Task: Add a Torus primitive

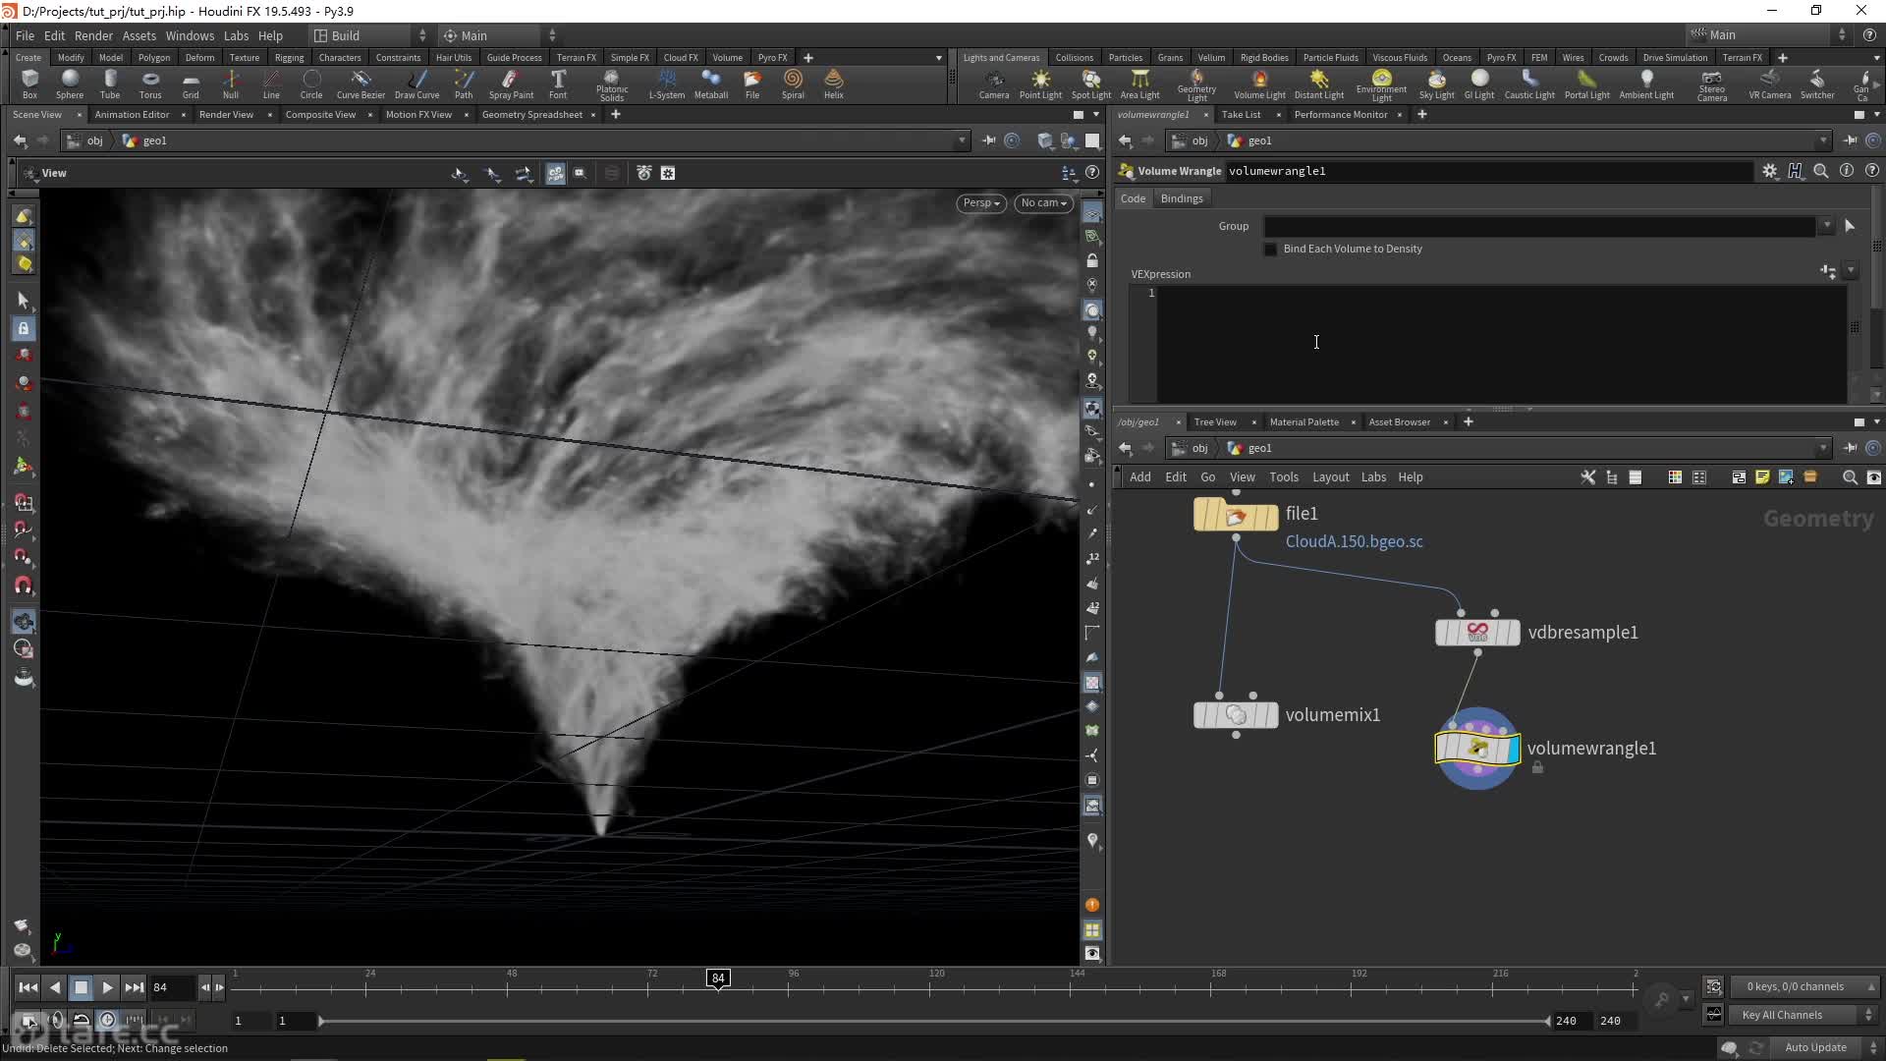Action: pyautogui.click(x=150, y=84)
